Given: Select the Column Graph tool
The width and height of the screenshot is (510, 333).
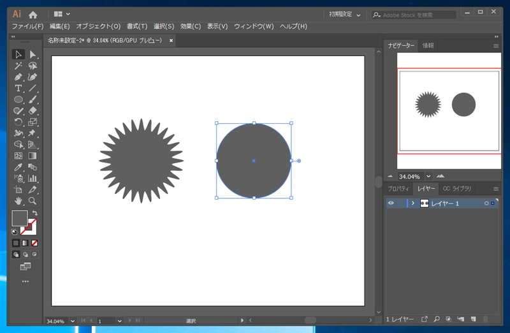Looking at the screenshot, I should pos(33,179).
